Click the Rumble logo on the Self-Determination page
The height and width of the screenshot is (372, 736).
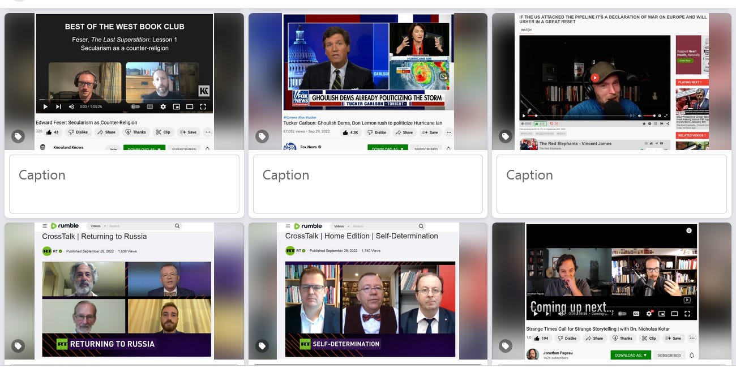pyautogui.click(x=308, y=226)
